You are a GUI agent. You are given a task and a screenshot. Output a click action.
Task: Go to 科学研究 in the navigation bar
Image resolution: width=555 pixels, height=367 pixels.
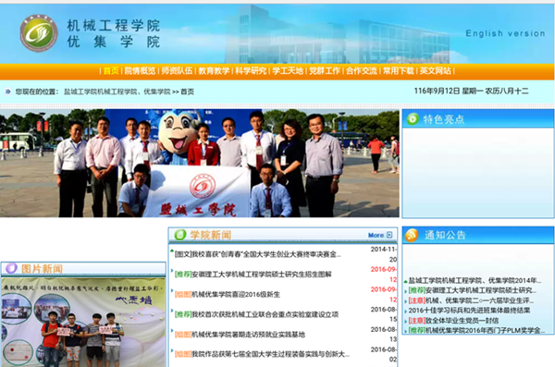[251, 71]
